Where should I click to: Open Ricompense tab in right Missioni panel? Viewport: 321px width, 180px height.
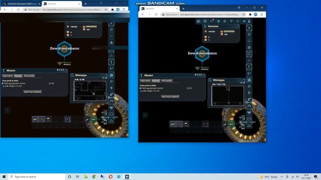tap(167, 81)
